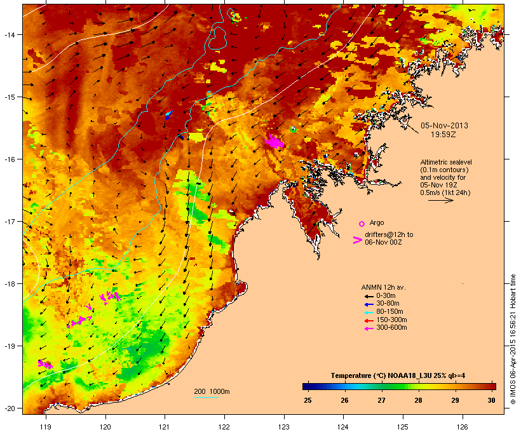
Task: Click the longitude label 124
Action: (343, 427)
